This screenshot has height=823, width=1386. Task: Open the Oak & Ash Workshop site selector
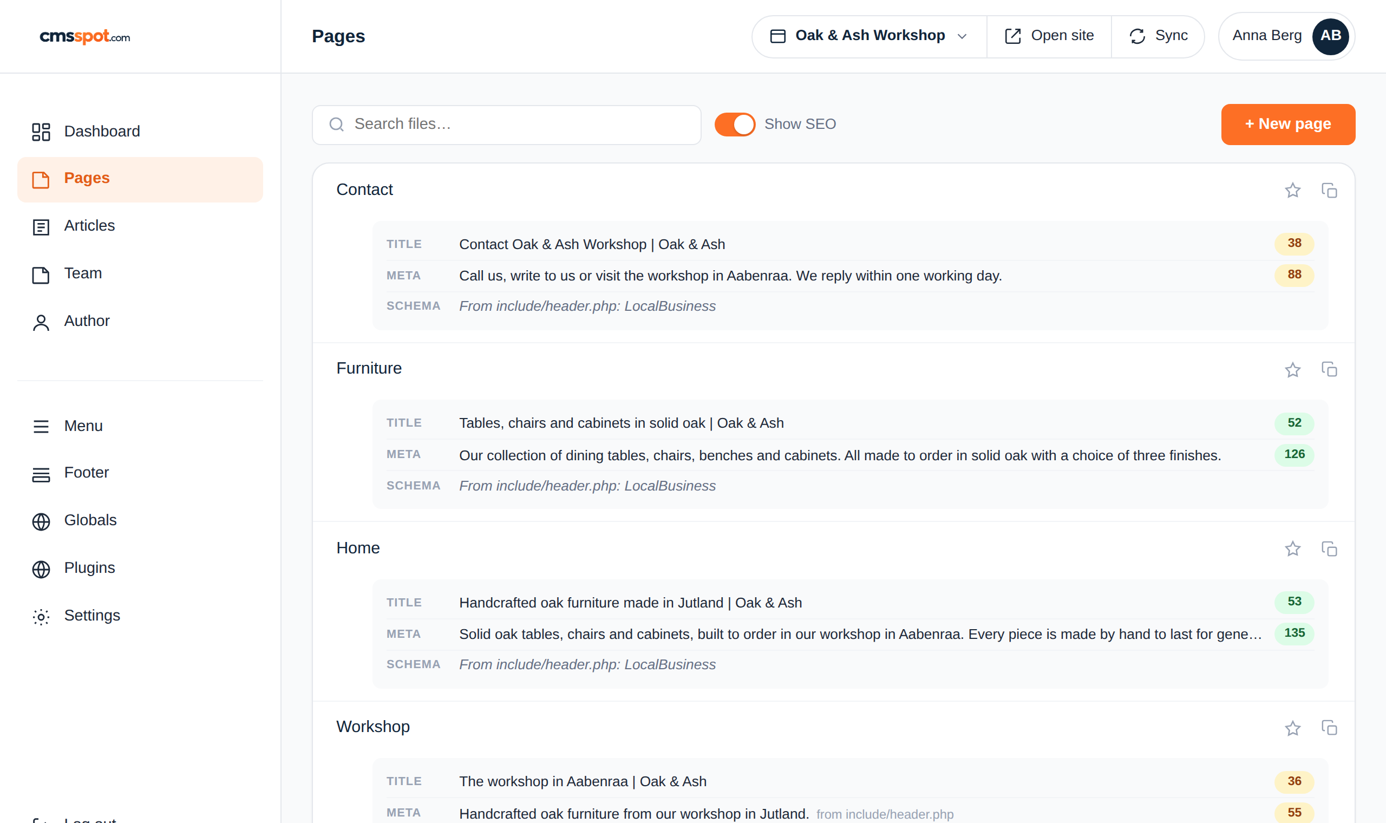(869, 36)
